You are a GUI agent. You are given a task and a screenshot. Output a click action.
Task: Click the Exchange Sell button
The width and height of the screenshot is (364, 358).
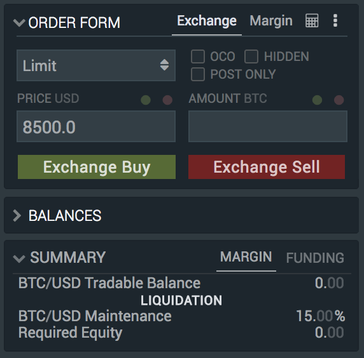[x=267, y=167]
